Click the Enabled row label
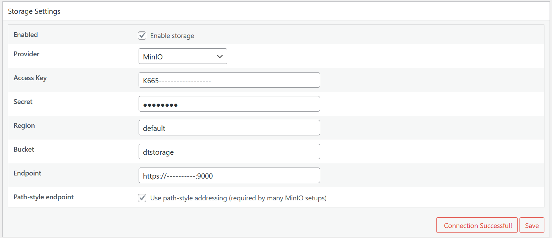 tap(26, 35)
